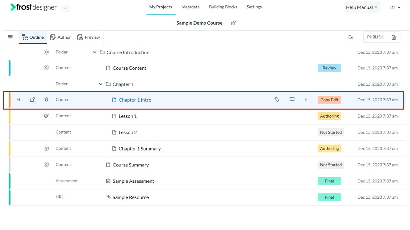Click the Final badge on Sample Resource
410x230 pixels.
329,197
